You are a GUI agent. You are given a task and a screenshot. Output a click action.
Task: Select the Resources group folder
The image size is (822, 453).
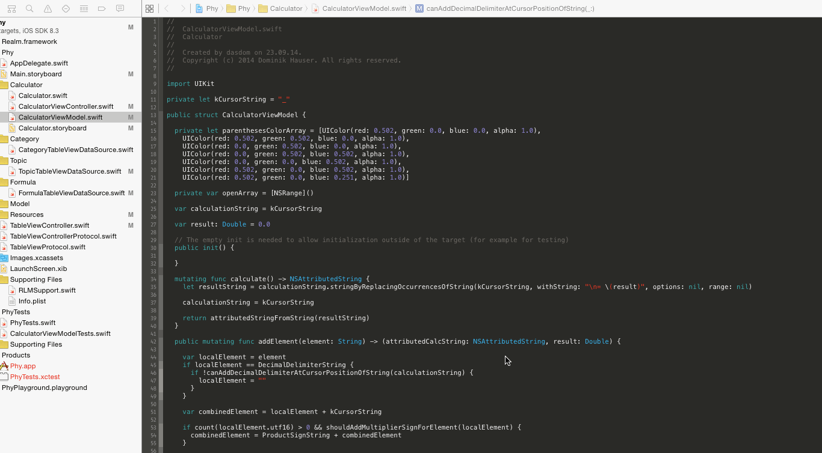(27, 214)
